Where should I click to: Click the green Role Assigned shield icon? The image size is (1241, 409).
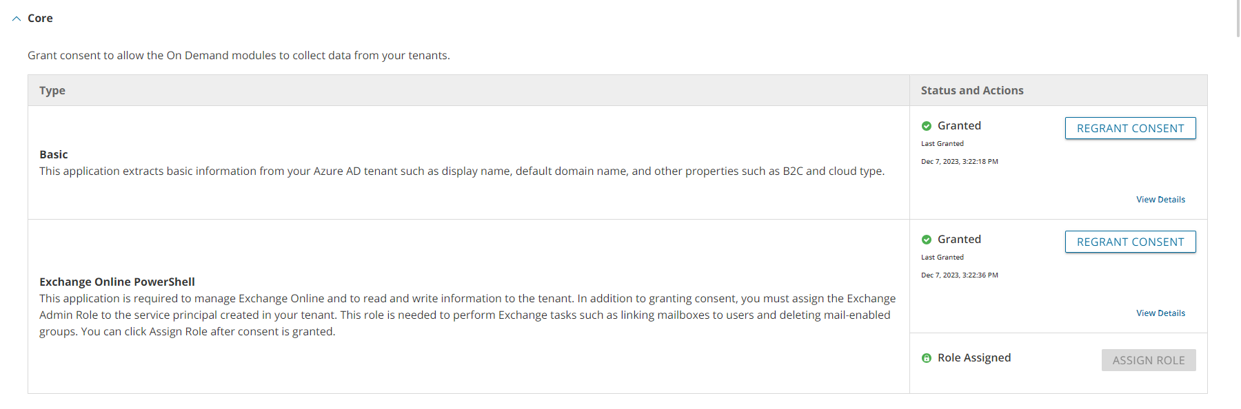(x=927, y=357)
